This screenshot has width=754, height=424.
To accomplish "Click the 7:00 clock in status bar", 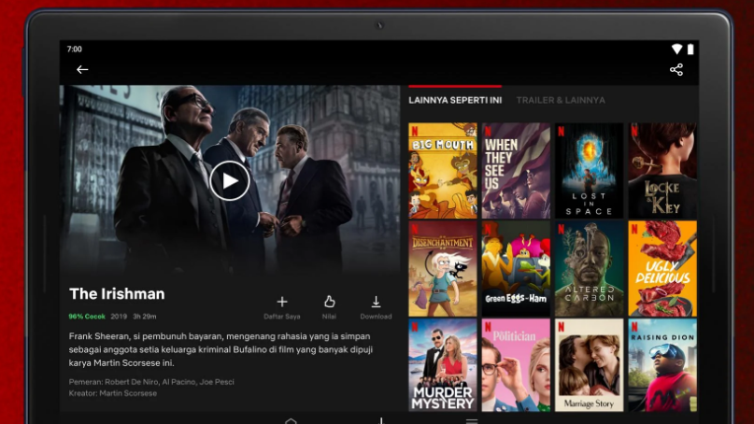I will coord(74,49).
